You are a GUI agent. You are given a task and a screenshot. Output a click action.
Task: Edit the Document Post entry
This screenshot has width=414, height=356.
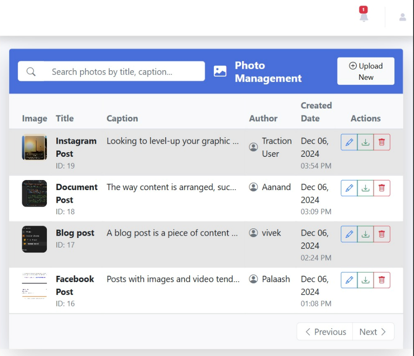tap(349, 188)
